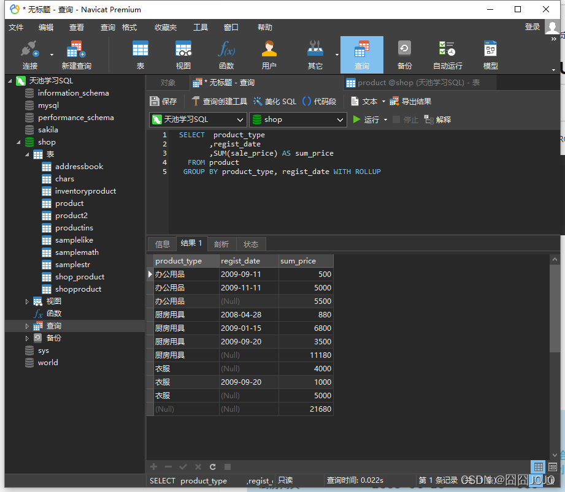Click the toolbar overflow chevron near 登录
Image resolution: width=565 pixels, height=492 pixels.
point(554,39)
